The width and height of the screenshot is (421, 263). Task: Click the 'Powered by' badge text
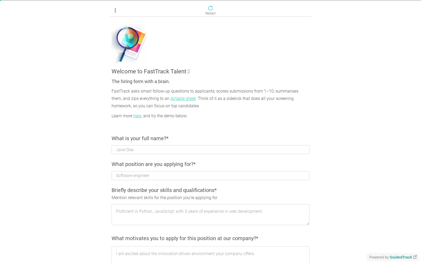point(379,257)
